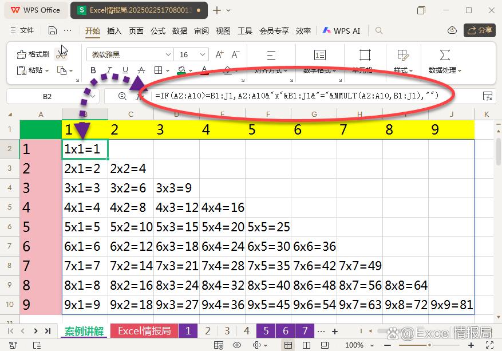Switch to the 插入 ribbon tab

tap(113, 31)
